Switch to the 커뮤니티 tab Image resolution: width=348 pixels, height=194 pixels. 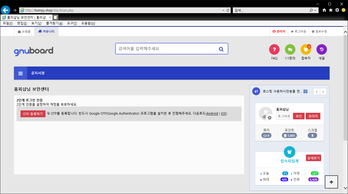pos(46,32)
